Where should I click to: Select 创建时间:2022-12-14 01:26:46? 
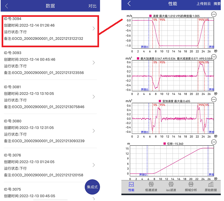point(29,25)
